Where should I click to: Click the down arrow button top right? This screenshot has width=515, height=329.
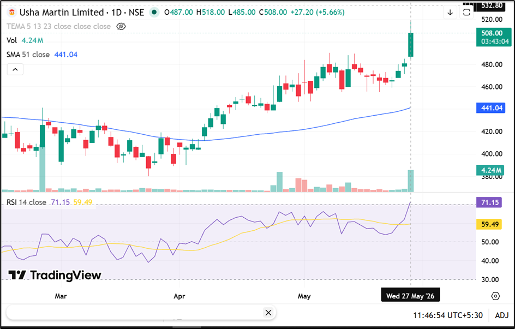click(x=450, y=13)
